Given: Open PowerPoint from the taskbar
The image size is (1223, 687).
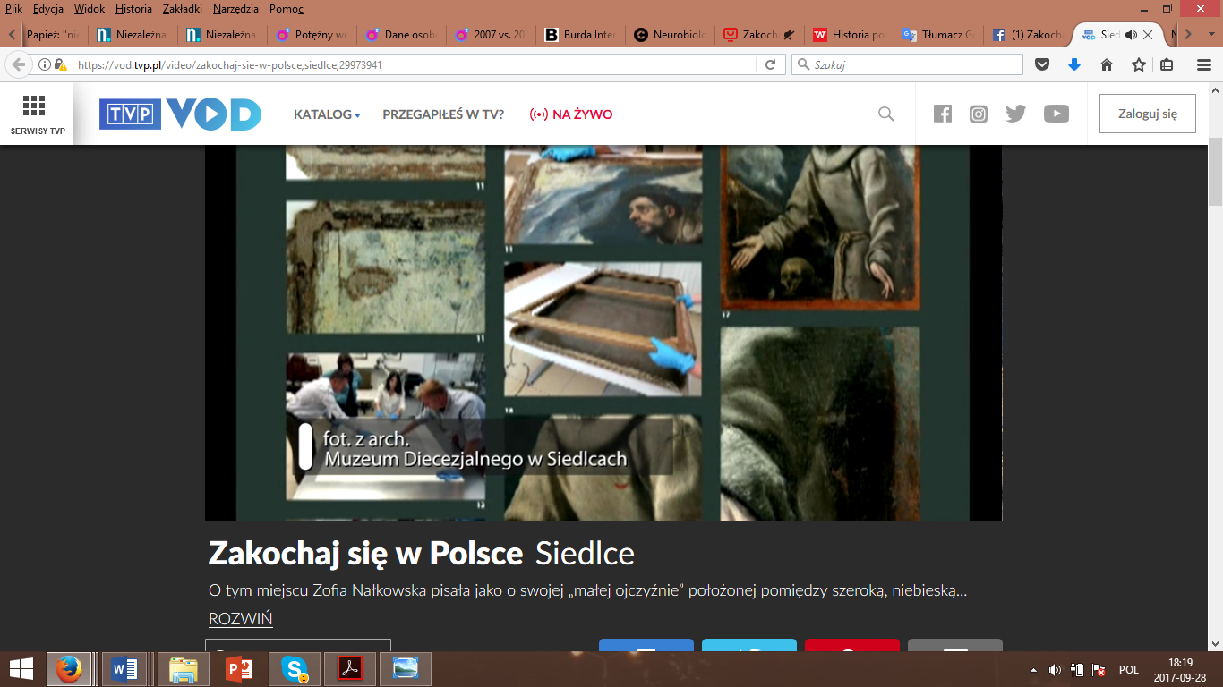Looking at the screenshot, I should coord(239,668).
